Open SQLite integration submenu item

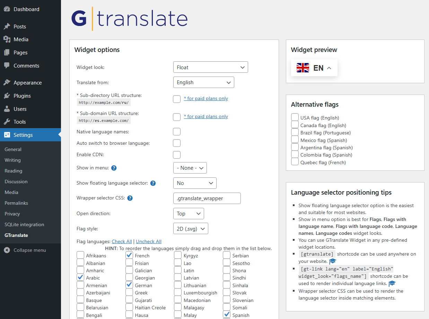pos(24,224)
